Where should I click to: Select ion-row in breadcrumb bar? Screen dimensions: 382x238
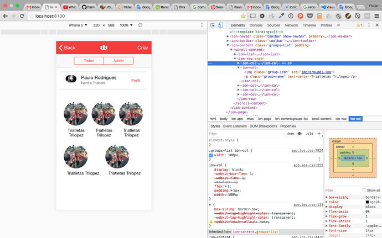click(x=341, y=119)
